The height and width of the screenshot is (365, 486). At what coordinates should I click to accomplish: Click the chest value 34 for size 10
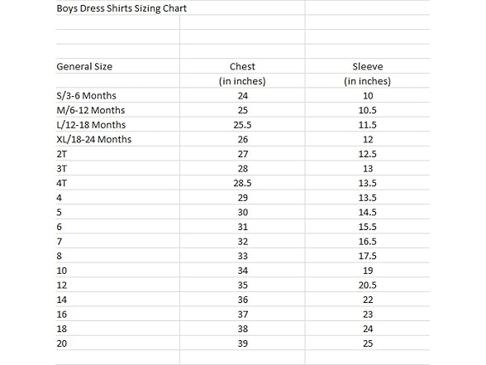(243, 271)
